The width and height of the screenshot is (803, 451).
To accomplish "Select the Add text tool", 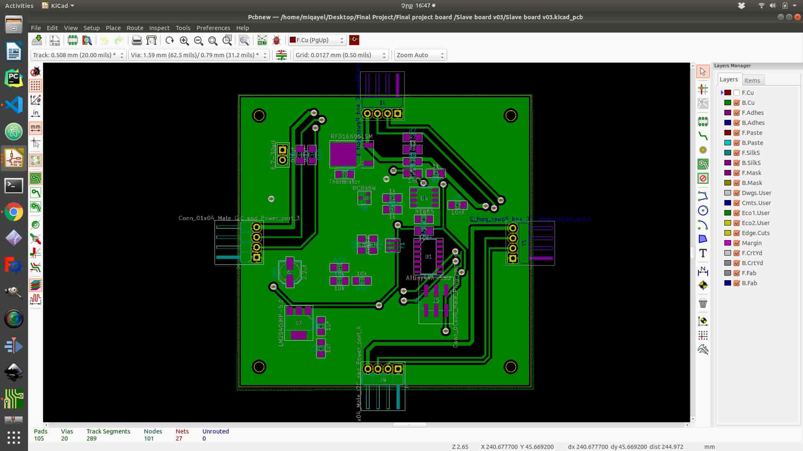I will coord(703,253).
